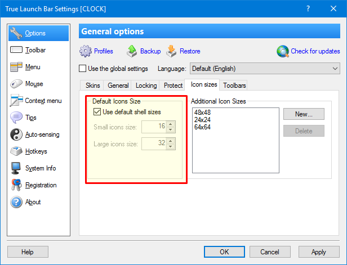Open the About page label
The image size is (347, 265).
[x=33, y=202]
